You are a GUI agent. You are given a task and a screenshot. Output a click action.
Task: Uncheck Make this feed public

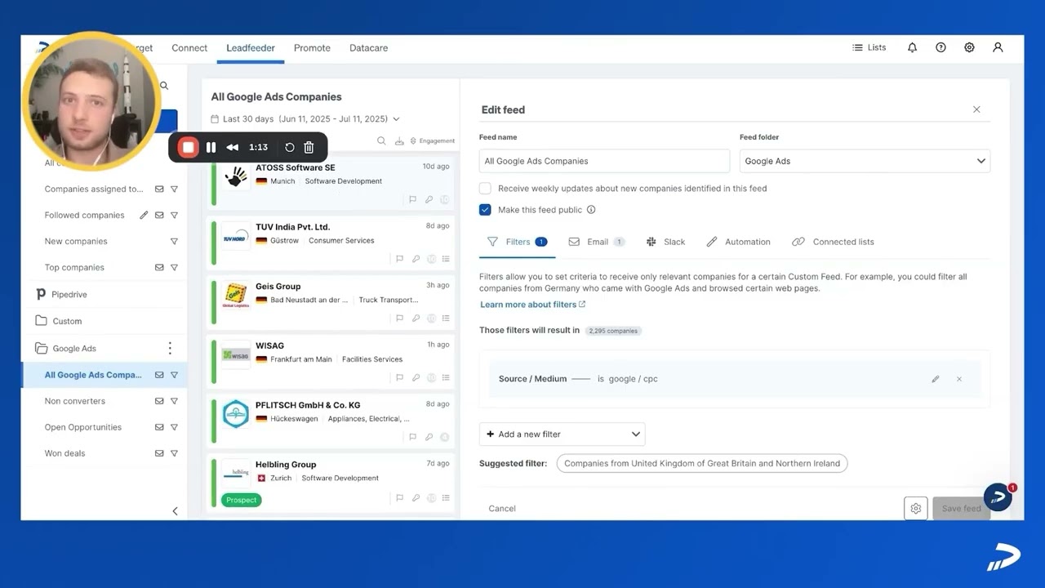click(x=485, y=210)
